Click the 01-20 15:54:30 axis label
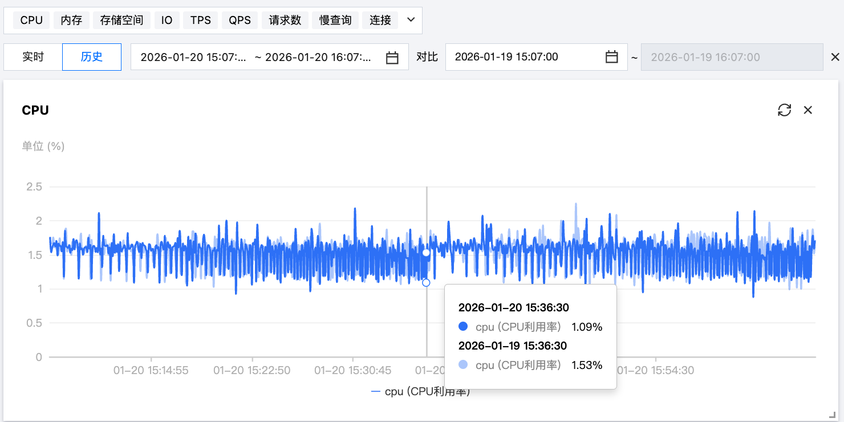Viewport: 844px width, 422px height. [x=656, y=371]
